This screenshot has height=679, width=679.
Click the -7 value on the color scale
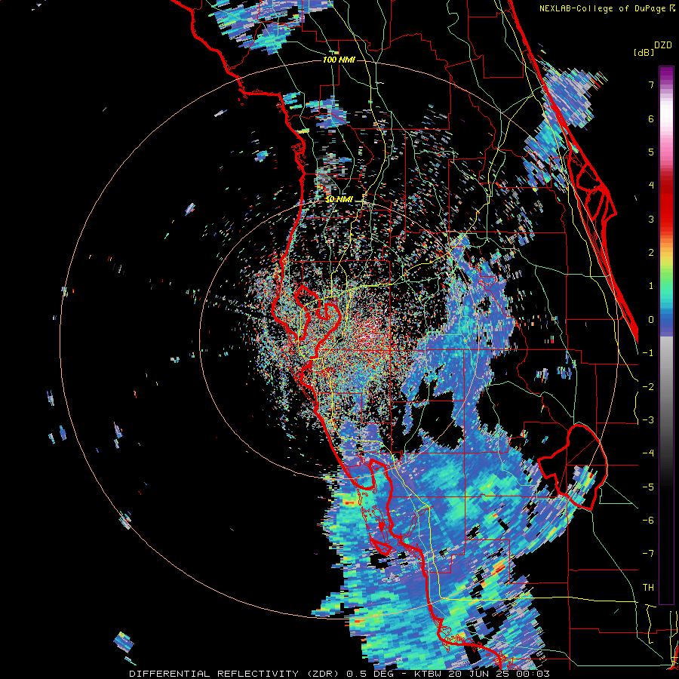648,554
